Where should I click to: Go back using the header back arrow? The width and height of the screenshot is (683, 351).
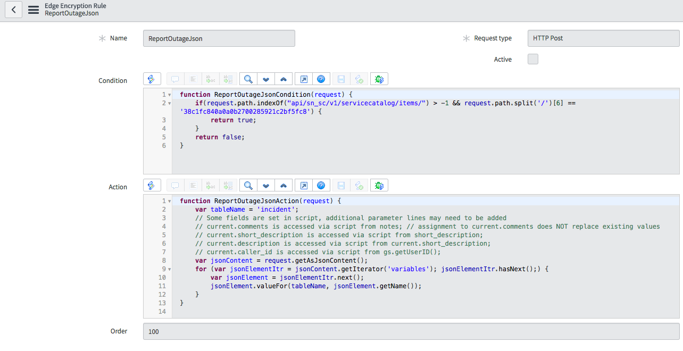[x=13, y=10]
